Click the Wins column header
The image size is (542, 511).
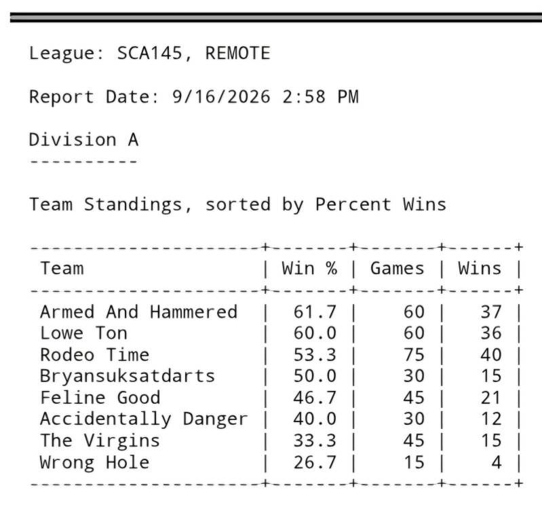click(480, 269)
